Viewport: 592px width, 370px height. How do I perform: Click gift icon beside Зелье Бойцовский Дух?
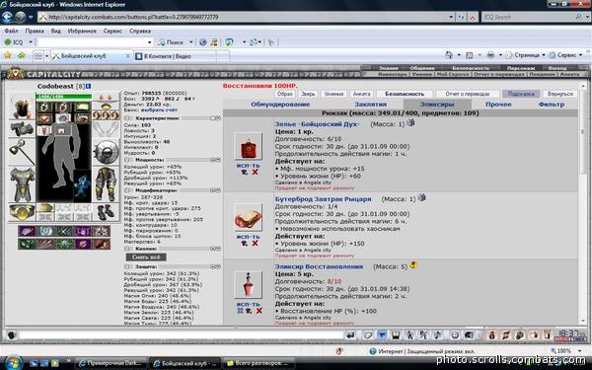[410, 122]
